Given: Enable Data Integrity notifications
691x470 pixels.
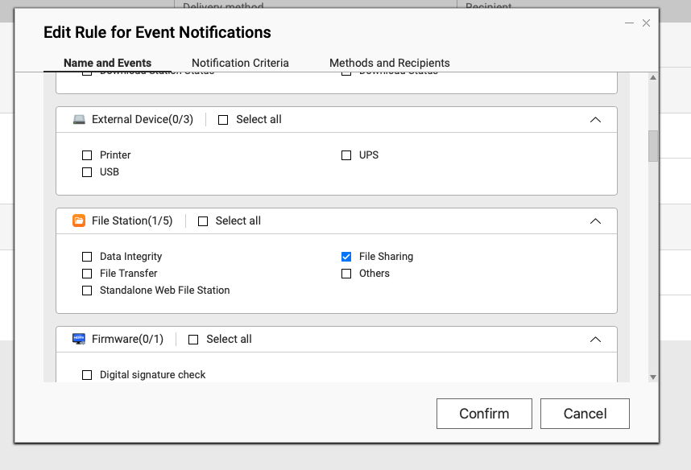Looking at the screenshot, I should point(87,257).
